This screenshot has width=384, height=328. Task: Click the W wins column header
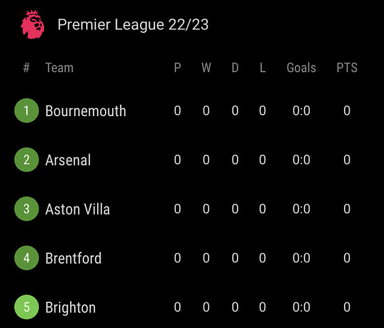pyautogui.click(x=206, y=68)
